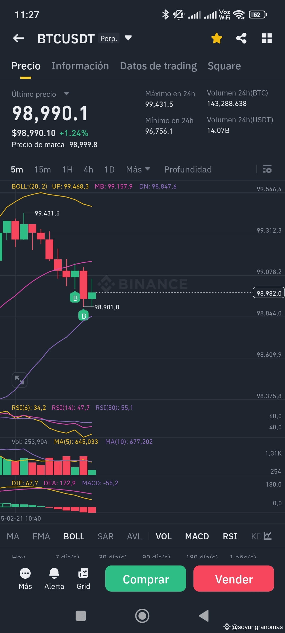This screenshot has height=633, width=285.
Task: Select the 4h timeframe
Action: 88,170
